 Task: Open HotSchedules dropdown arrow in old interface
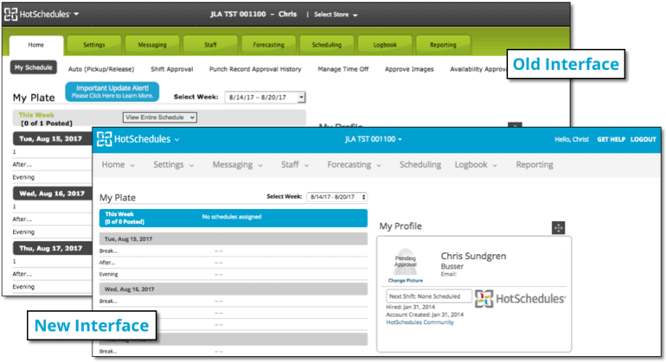[76, 14]
